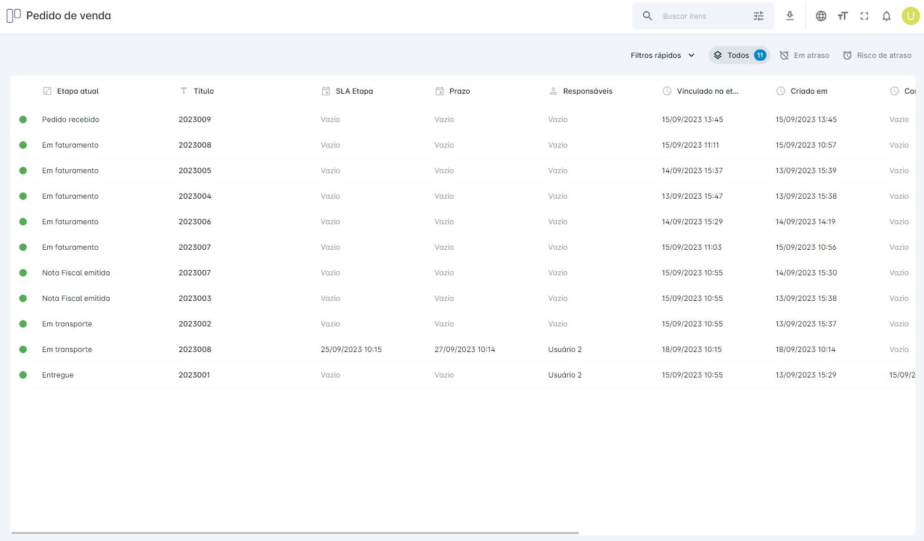
Task: Select the Risco de atraso filter
Action: (x=877, y=55)
